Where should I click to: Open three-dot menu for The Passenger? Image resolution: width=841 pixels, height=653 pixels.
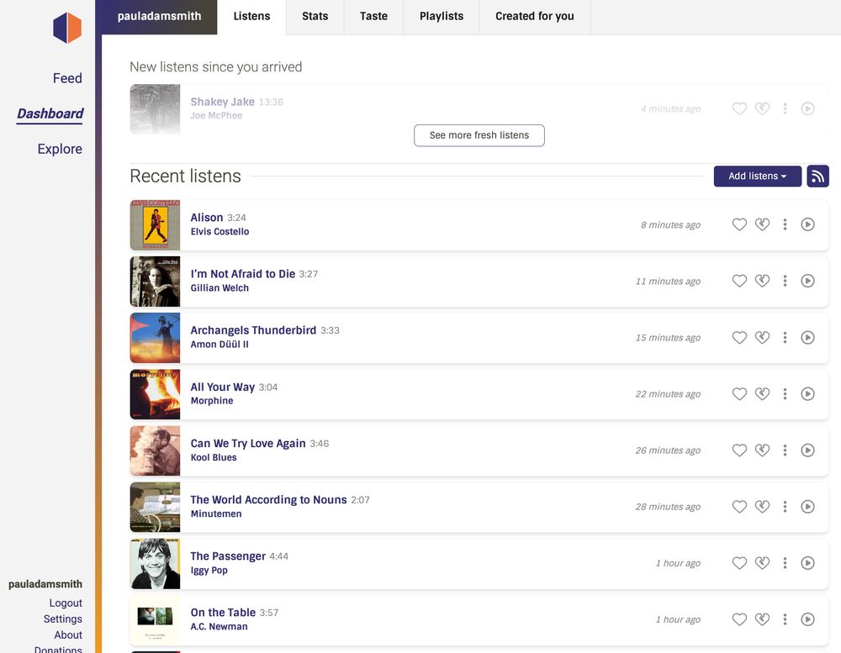(x=785, y=562)
